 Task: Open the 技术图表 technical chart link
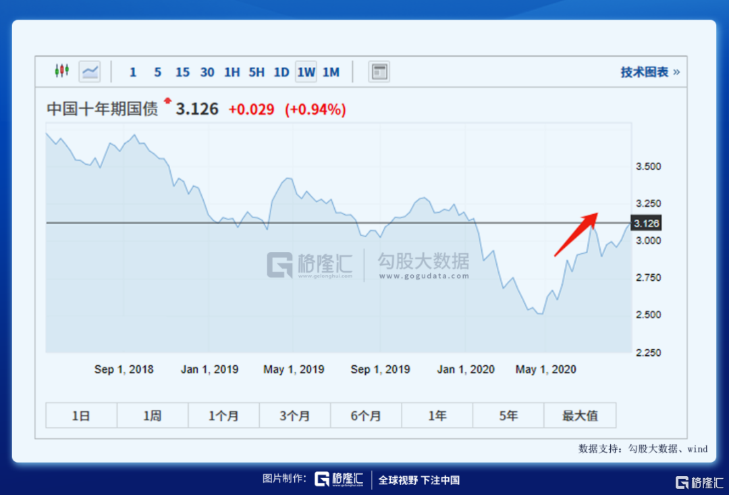pos(650,72)
